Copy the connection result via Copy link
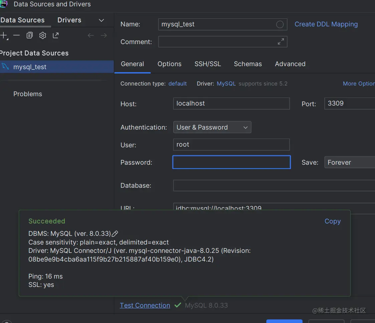 [x=332, y=221]
